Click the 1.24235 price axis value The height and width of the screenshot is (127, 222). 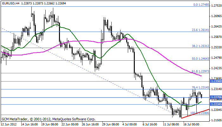click(x=216, y=68)
